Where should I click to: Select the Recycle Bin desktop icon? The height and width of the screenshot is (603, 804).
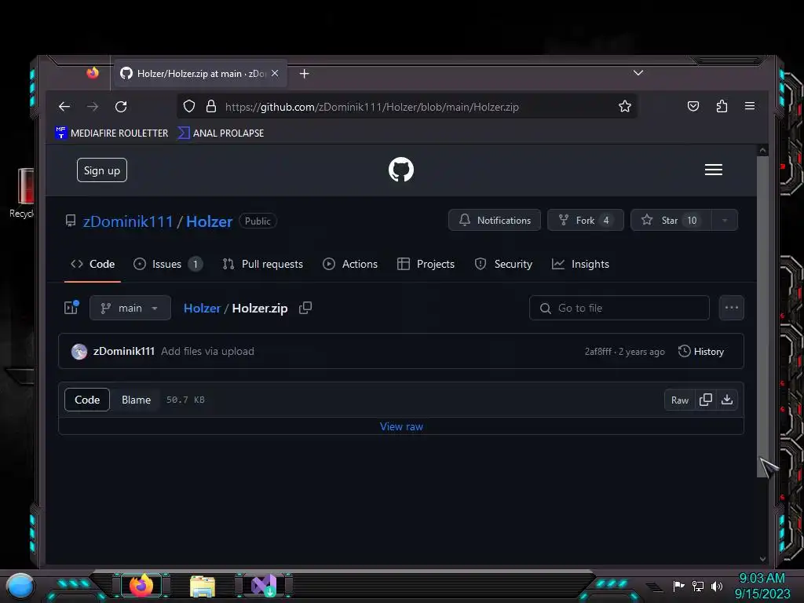pos(22,193)
